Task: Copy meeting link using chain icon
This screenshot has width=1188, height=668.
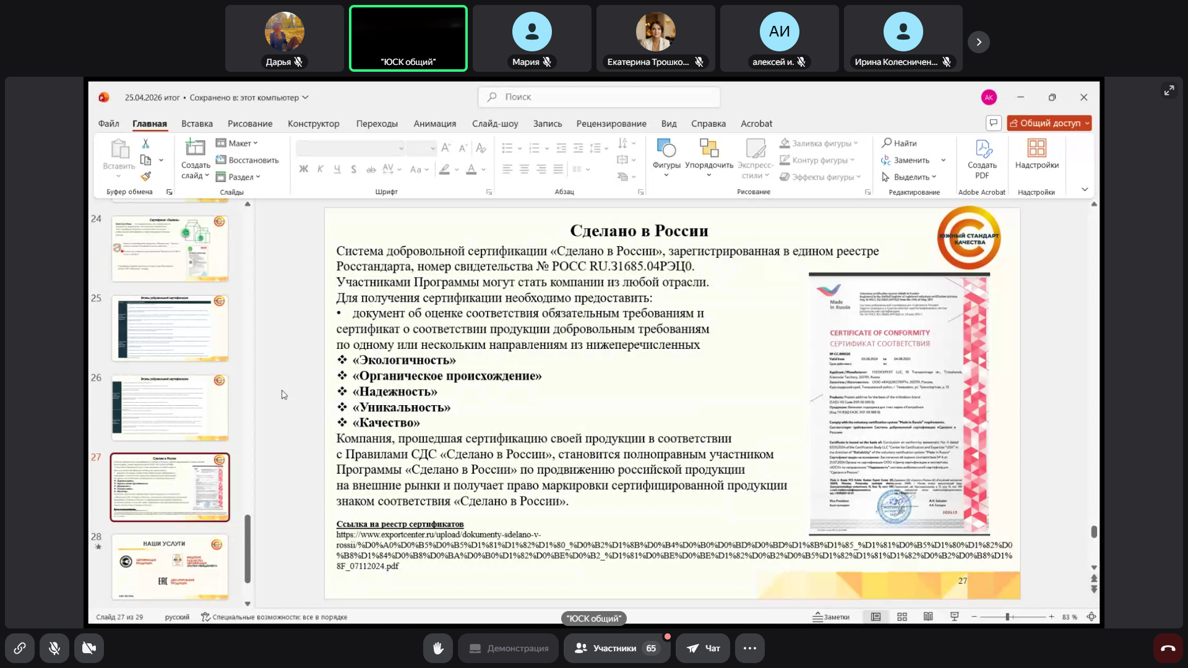Action: point(20,648)
